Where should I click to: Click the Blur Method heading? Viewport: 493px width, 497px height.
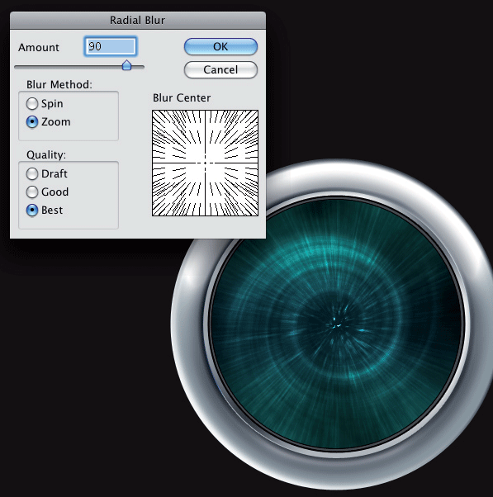pyautogui.click(x=59, y=85)
